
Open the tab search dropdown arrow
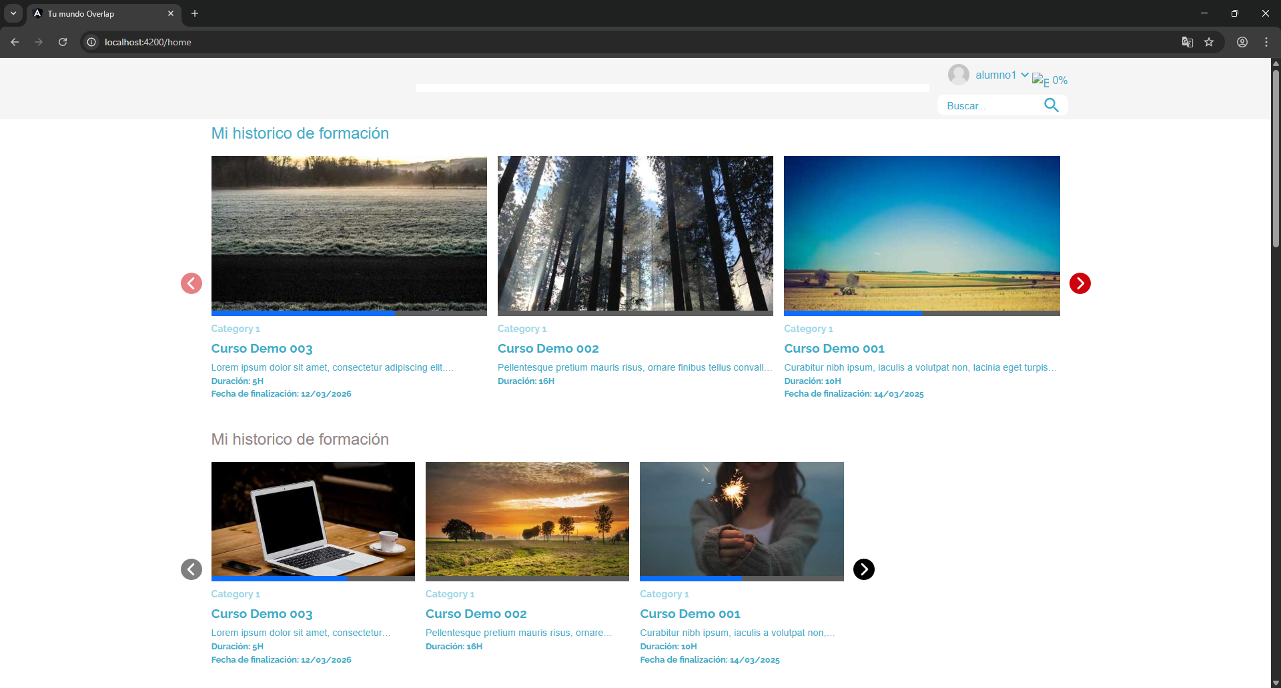click(13, 13)
